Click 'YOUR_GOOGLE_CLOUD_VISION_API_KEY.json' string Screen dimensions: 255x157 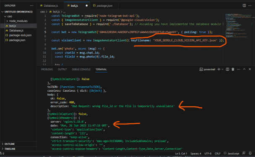[185, 41]
